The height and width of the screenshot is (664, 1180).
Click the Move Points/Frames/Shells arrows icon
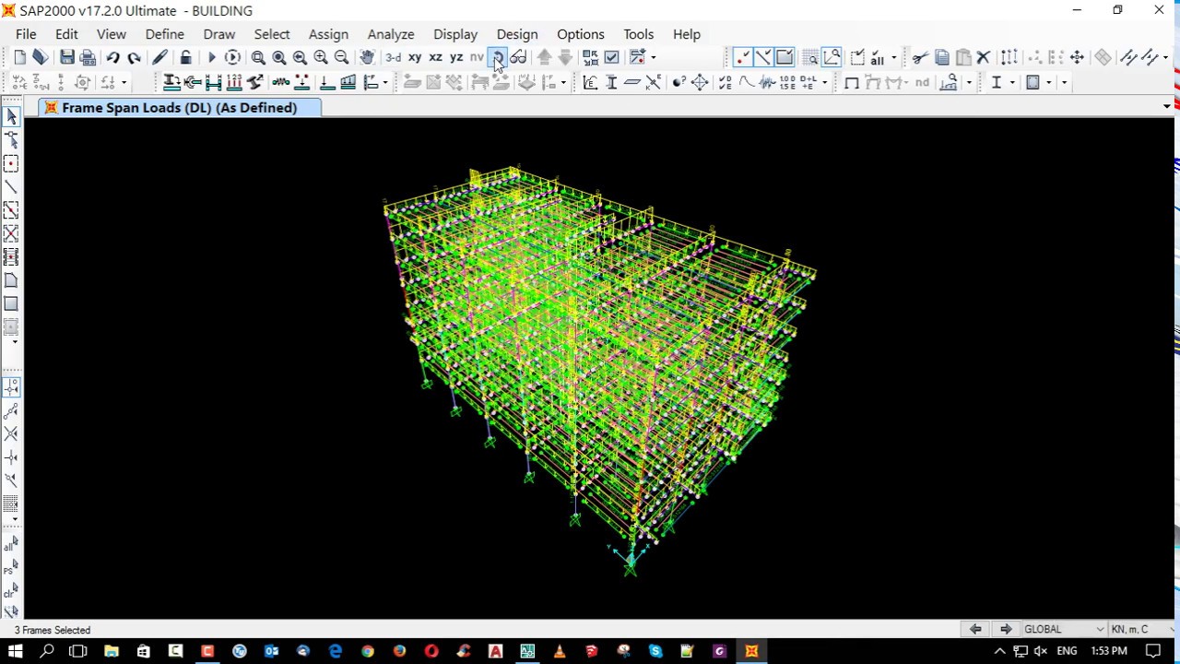[x=1077, y=57]
